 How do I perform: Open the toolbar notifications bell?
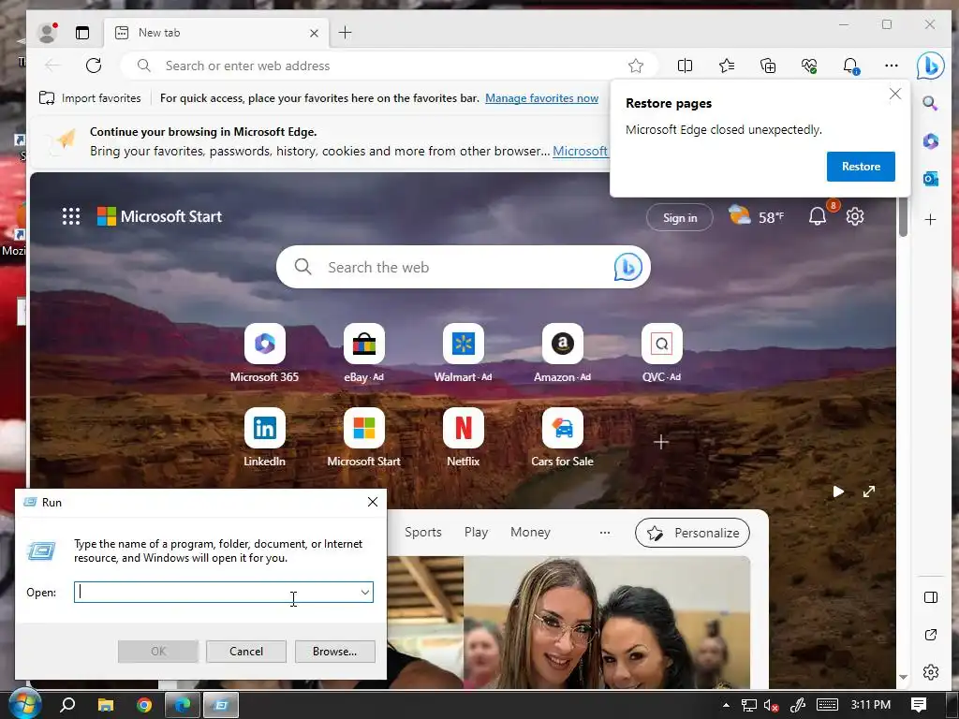pos(850,66)
